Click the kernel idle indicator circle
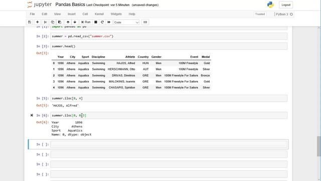The image size is (321, 181). coord(291,14)
